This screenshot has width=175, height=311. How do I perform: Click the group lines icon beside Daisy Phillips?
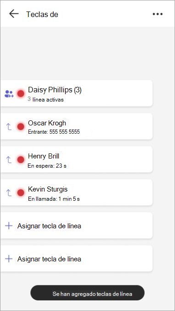(x=9, y=94)
